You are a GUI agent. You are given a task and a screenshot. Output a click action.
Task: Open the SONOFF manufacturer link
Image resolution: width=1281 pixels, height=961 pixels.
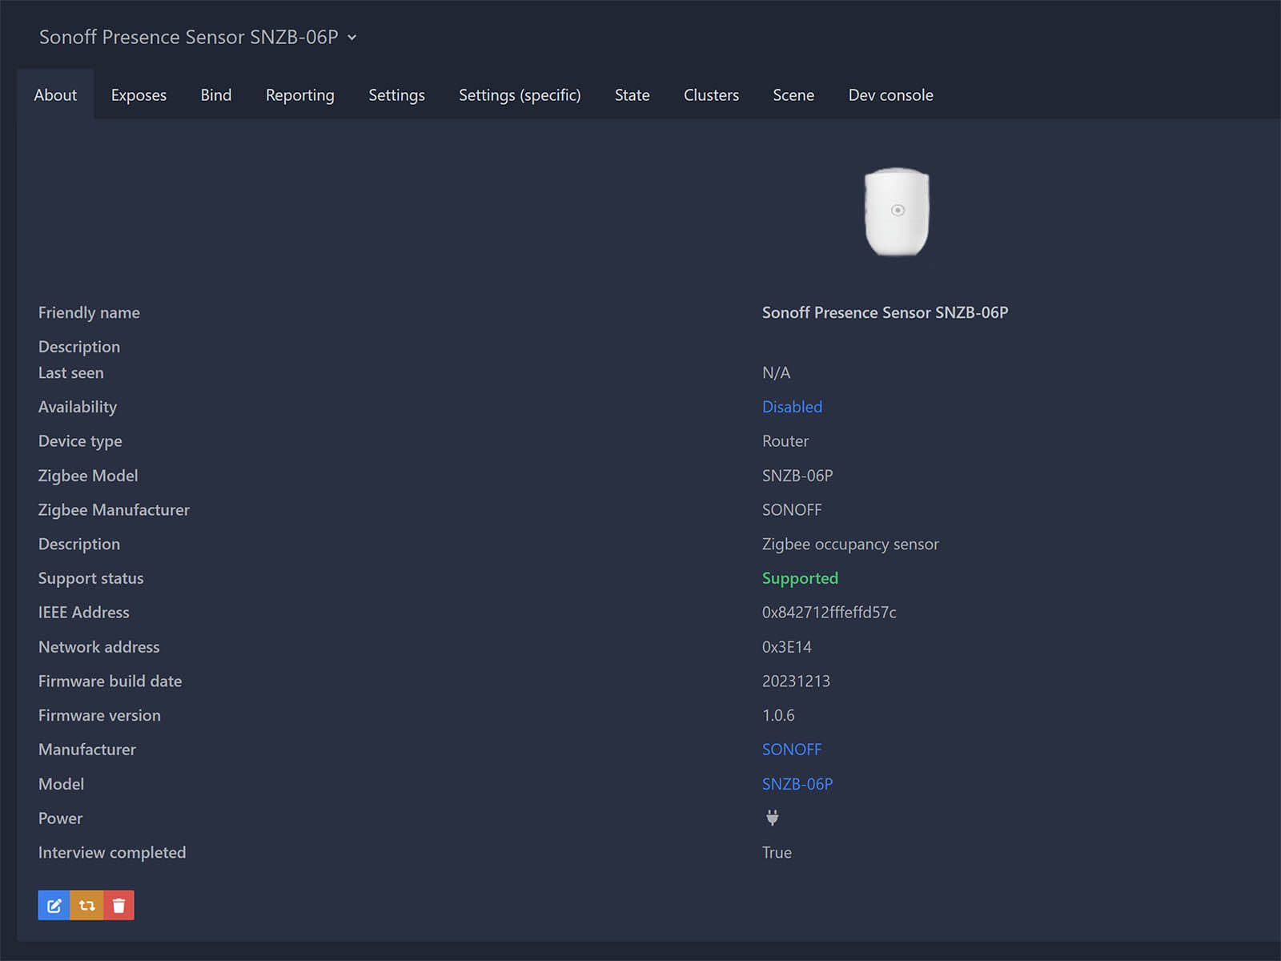[791, 750]
